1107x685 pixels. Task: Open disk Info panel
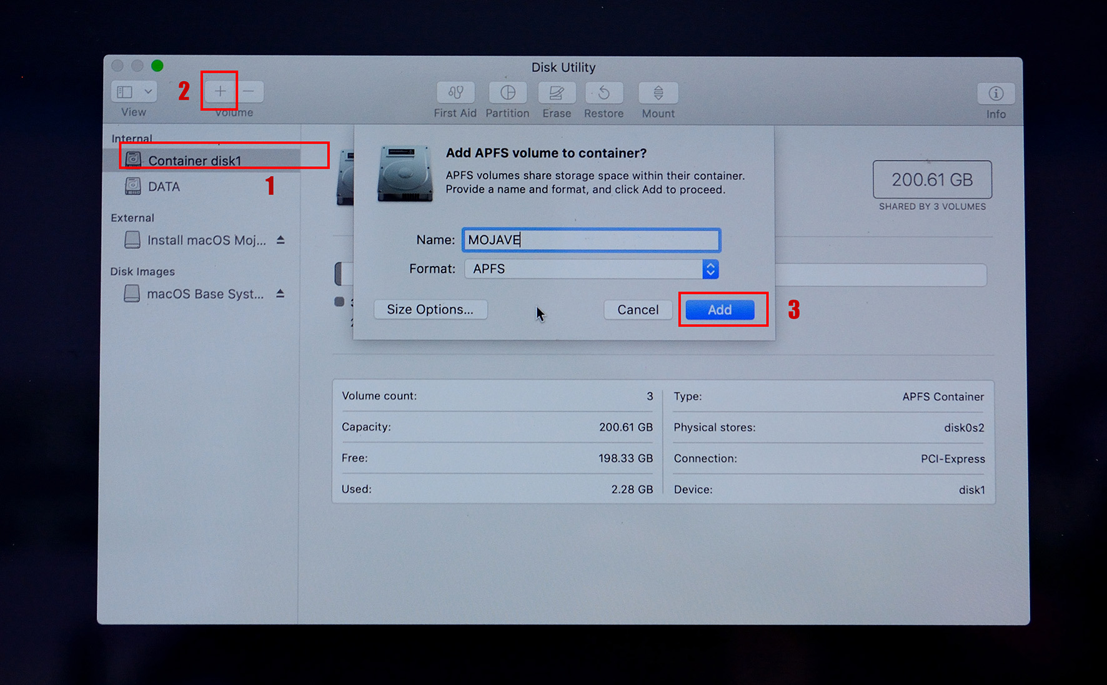[x=995, y=94]
